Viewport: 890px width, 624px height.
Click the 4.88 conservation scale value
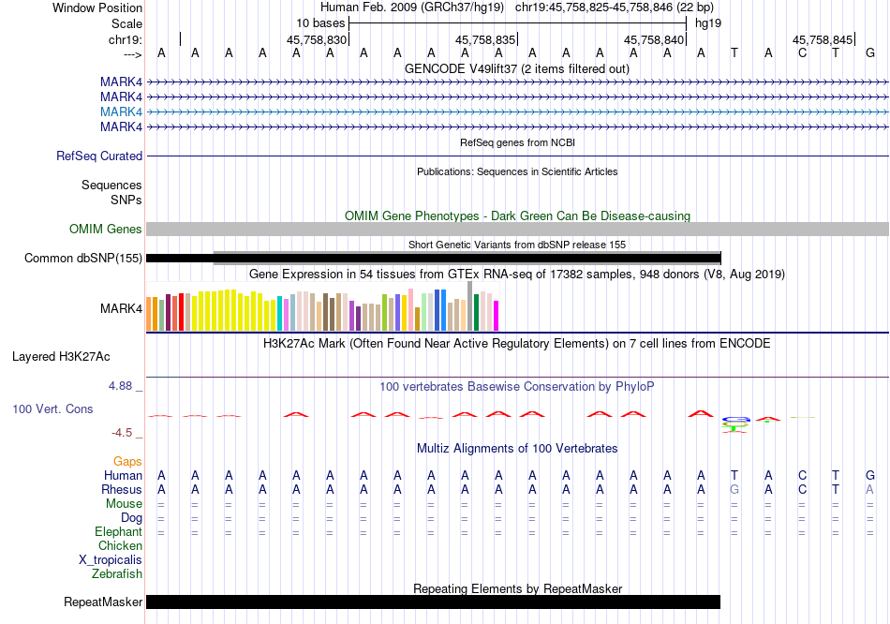[120, 386]
